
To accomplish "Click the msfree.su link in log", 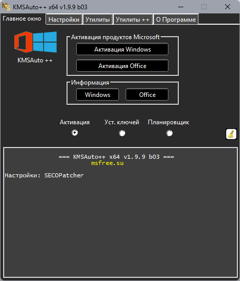I will pyautogui.click(x=108, y=163).
